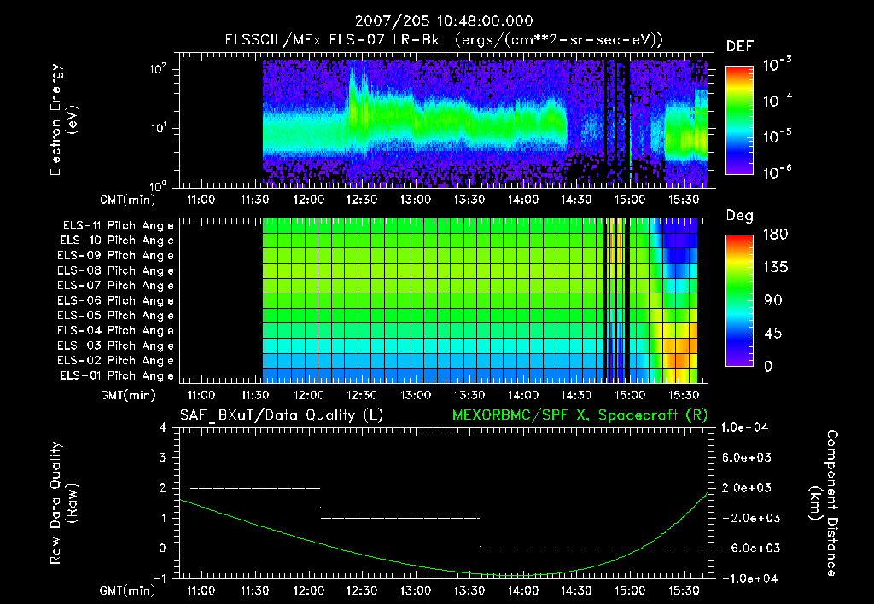874x604 pixels.
Task: Click the GMT(min) label under the bottom plot
Action: click(128, 590)
